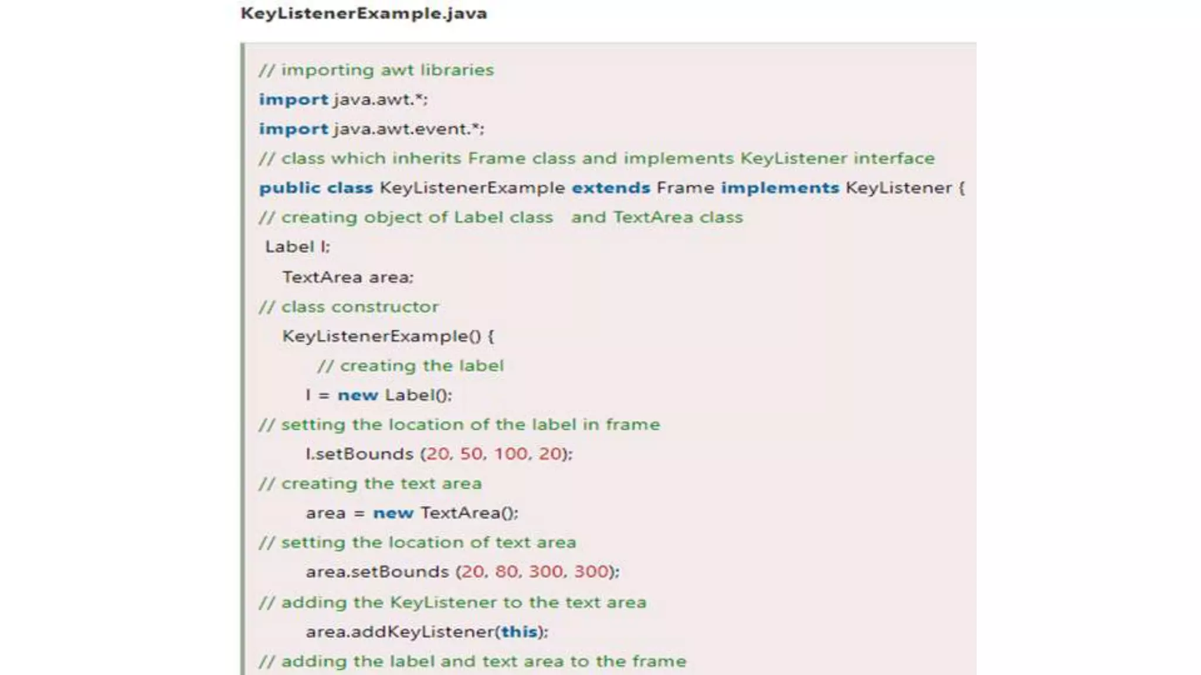Click the 'extends' keyword
The width and height of the screenshot is (1201, 675).
(x=610, y=188)
